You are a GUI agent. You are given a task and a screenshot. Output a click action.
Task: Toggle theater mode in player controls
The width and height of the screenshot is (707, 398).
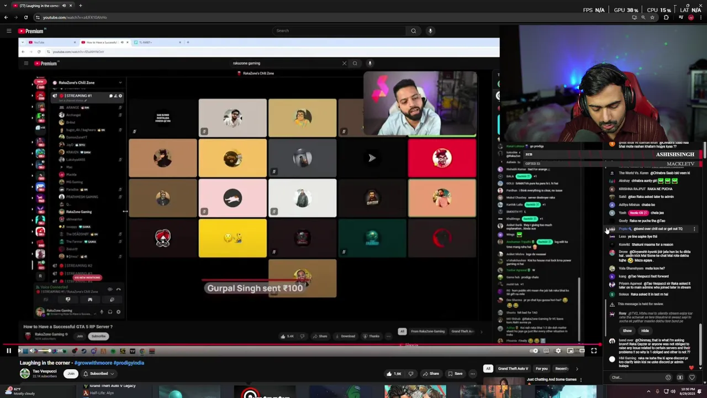click(x=582, y=350)
